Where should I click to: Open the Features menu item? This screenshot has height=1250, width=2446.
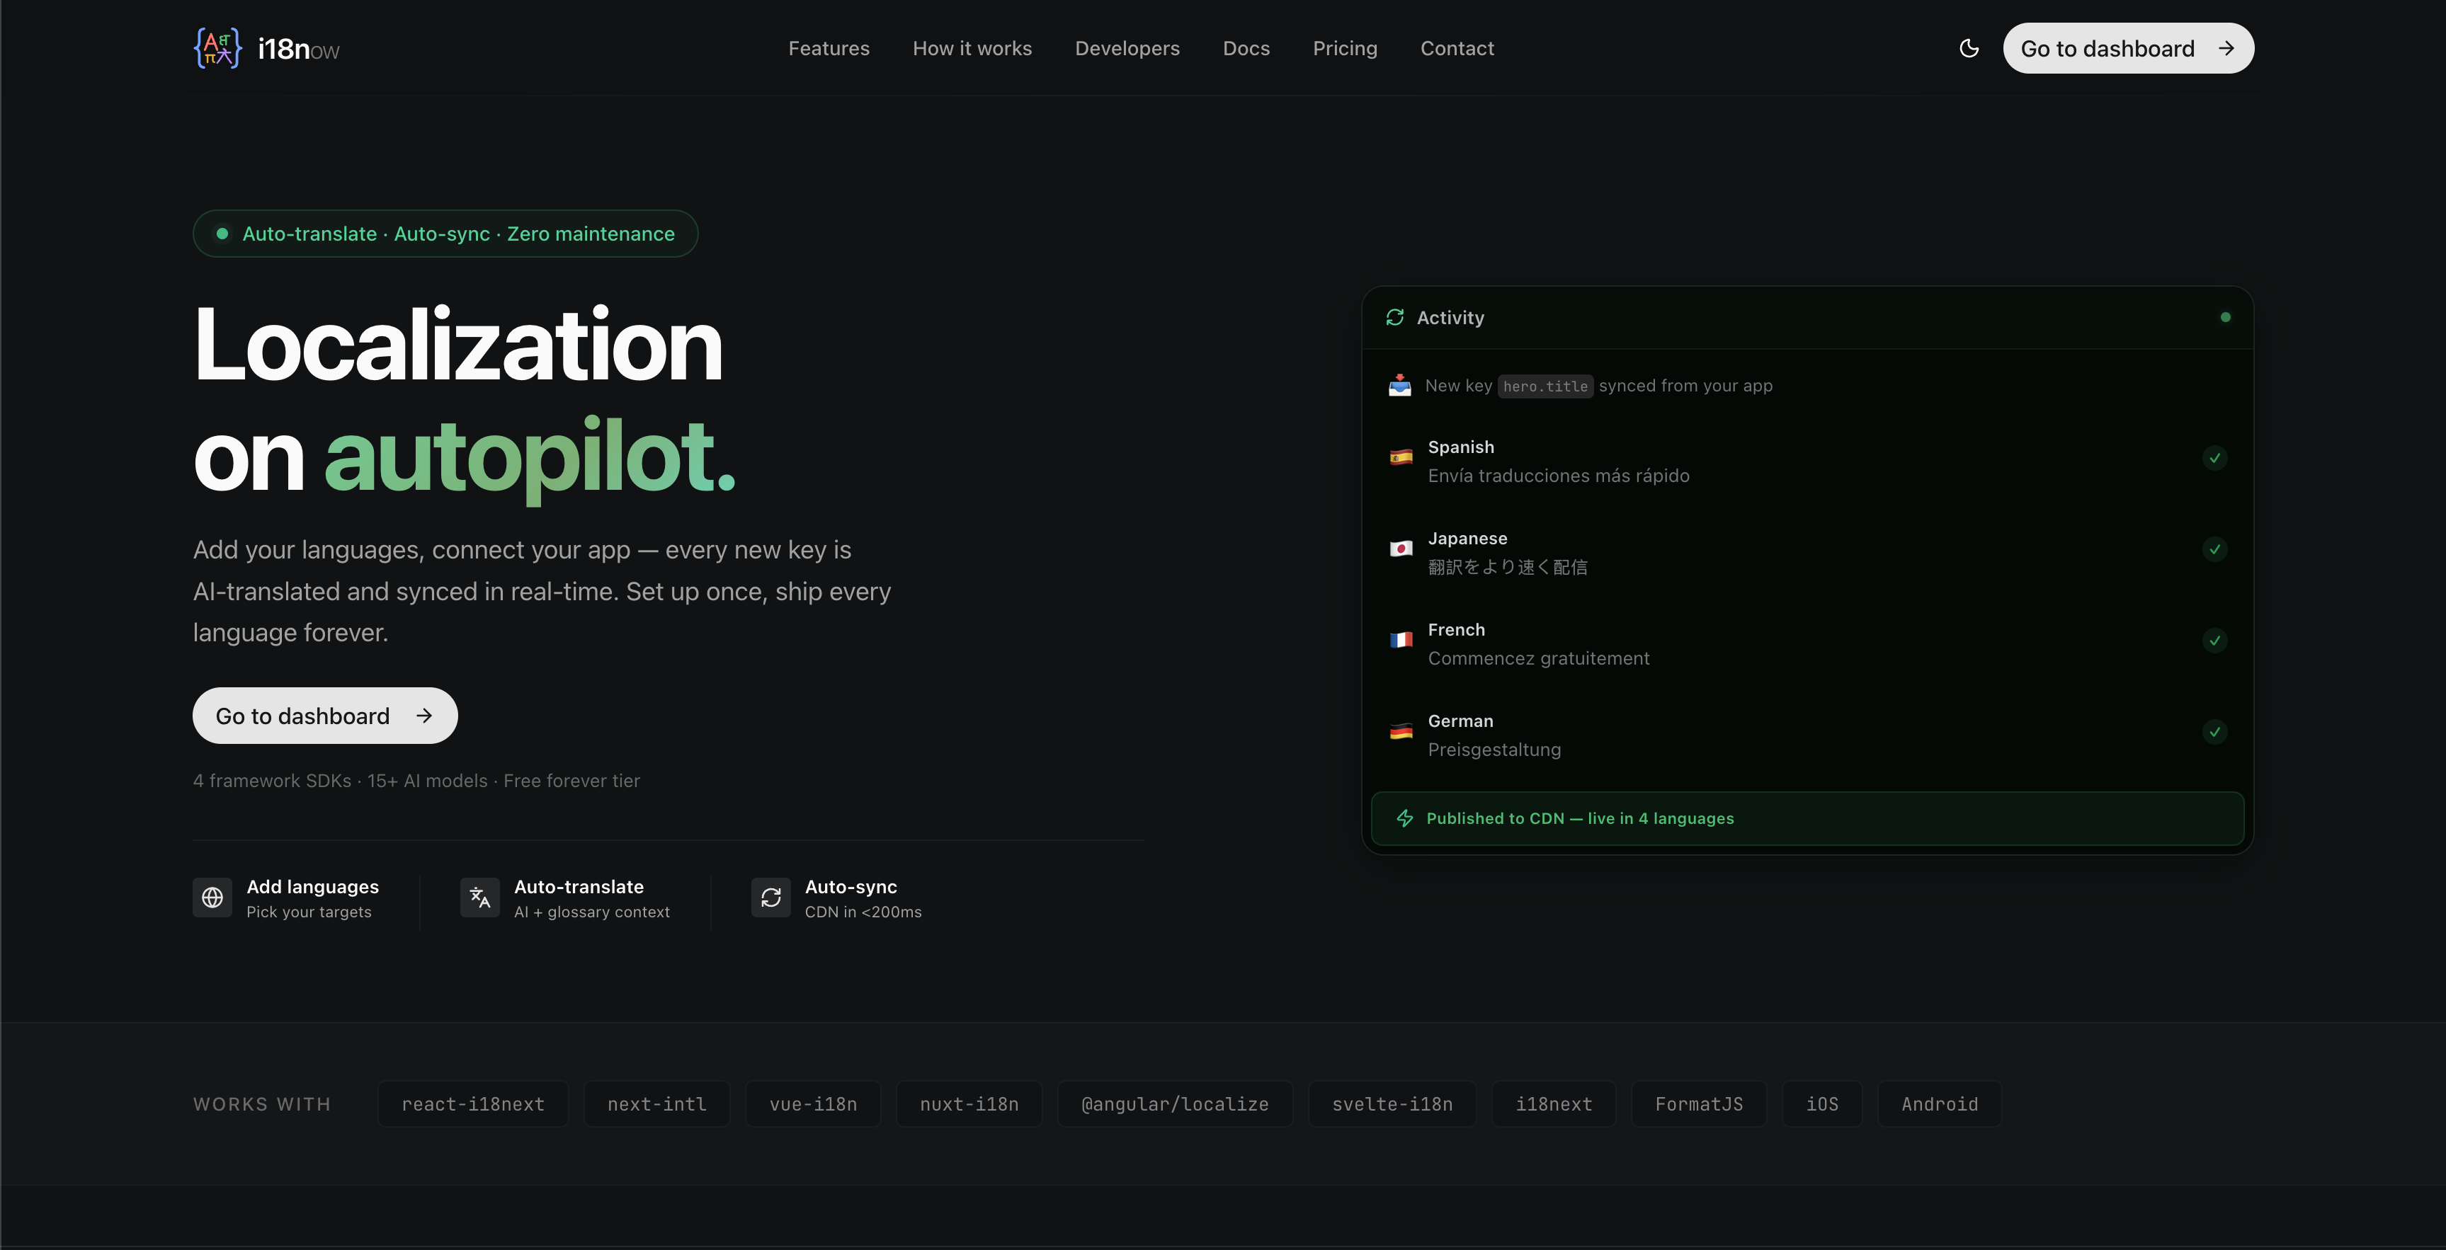[x=828, y=48]
